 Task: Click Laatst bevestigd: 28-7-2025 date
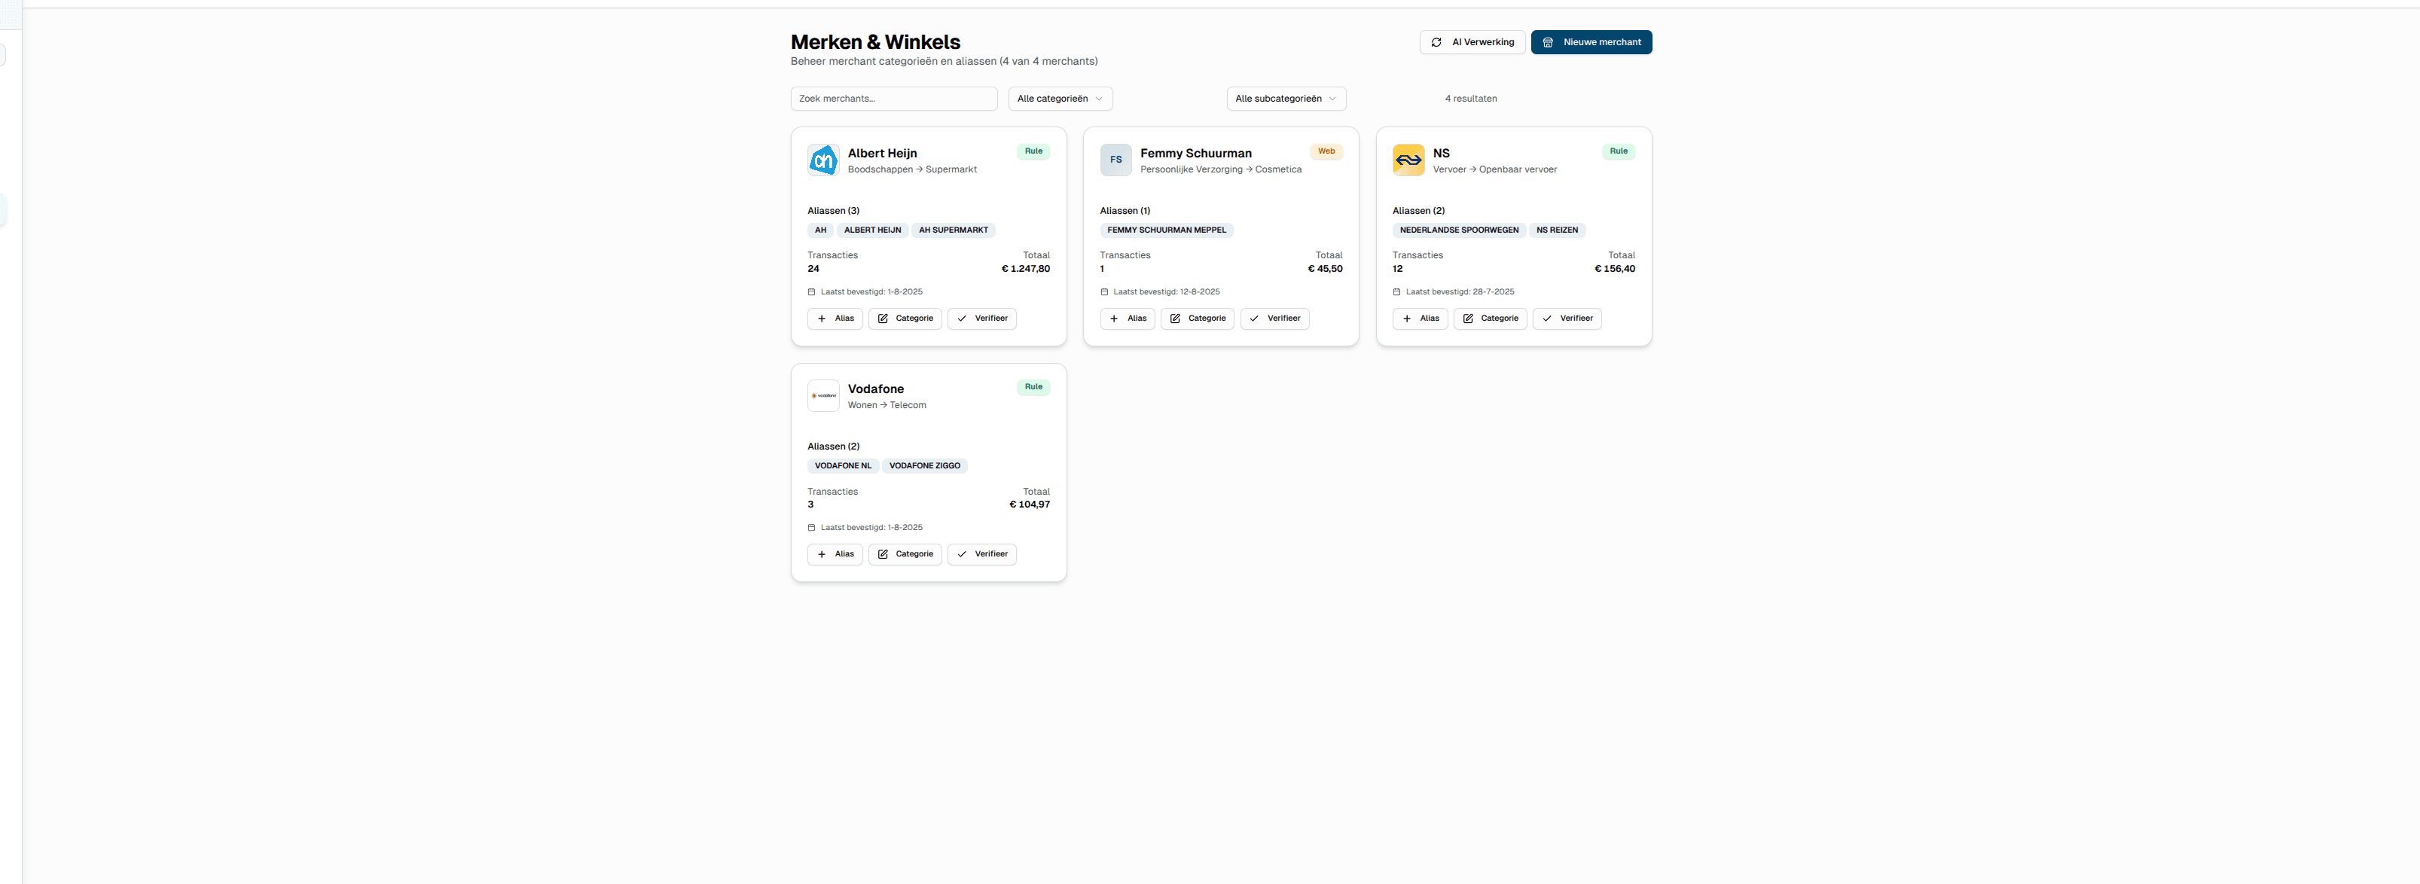pyautogui.click(x=1459, y=292)
